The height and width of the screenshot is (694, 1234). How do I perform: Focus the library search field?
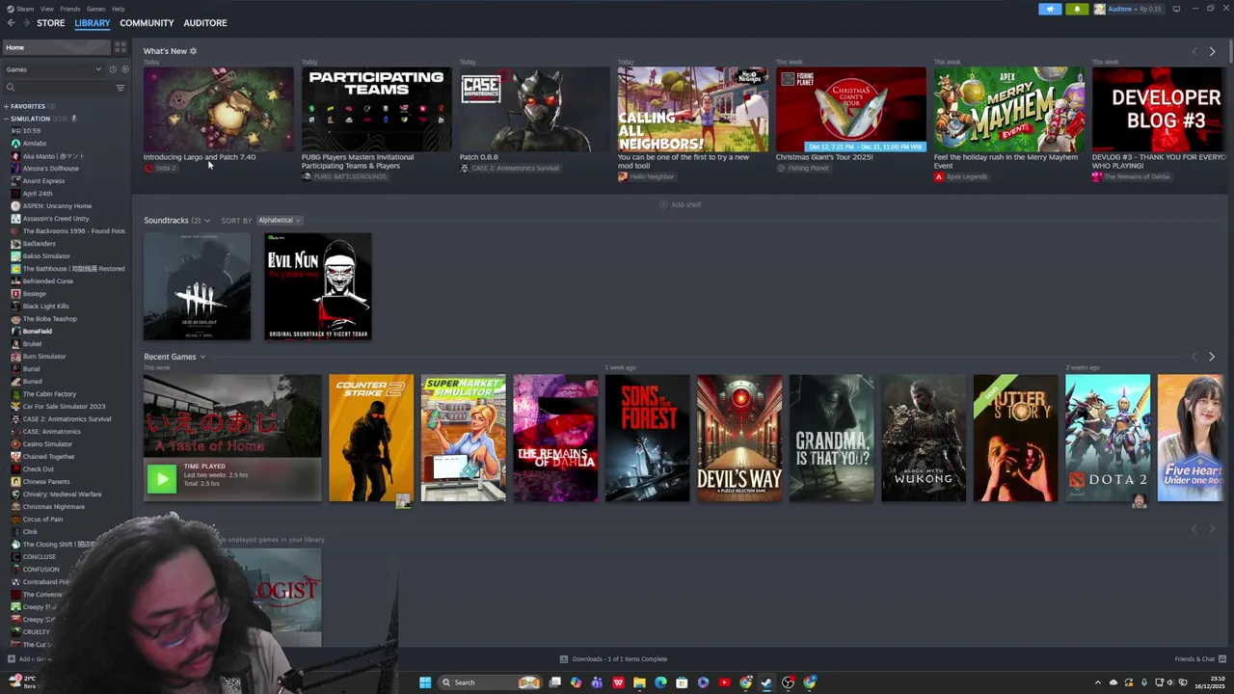click(x=58, y=88)
